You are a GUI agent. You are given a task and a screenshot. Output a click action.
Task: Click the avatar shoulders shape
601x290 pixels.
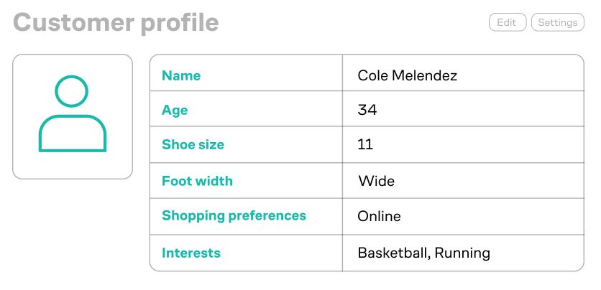click(73, 134)
